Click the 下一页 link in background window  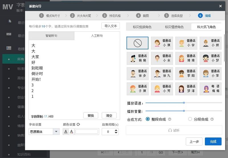point(177,152)
